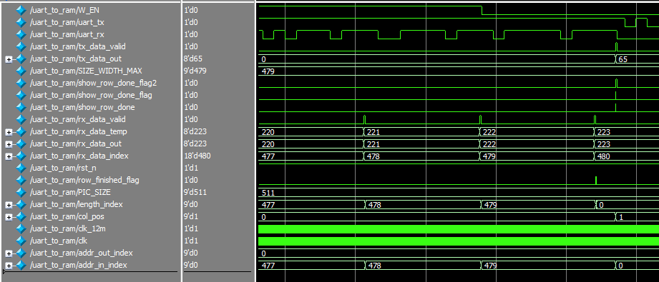Click the bus icon beside col_pos
Viewport: 659px width, 282px height.
[x=21, y=216]
